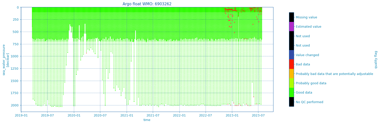
Task: Click the 2023-07 tick label
Action: (x=258, y=115)
